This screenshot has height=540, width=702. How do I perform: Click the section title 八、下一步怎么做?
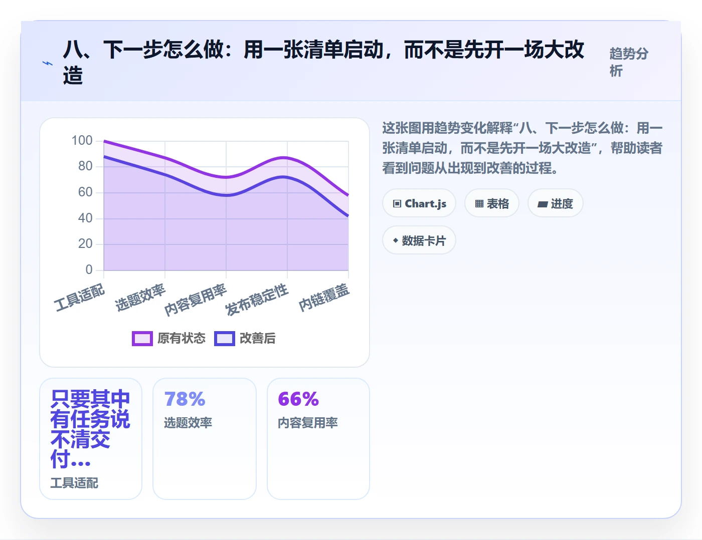coord(323,63)
